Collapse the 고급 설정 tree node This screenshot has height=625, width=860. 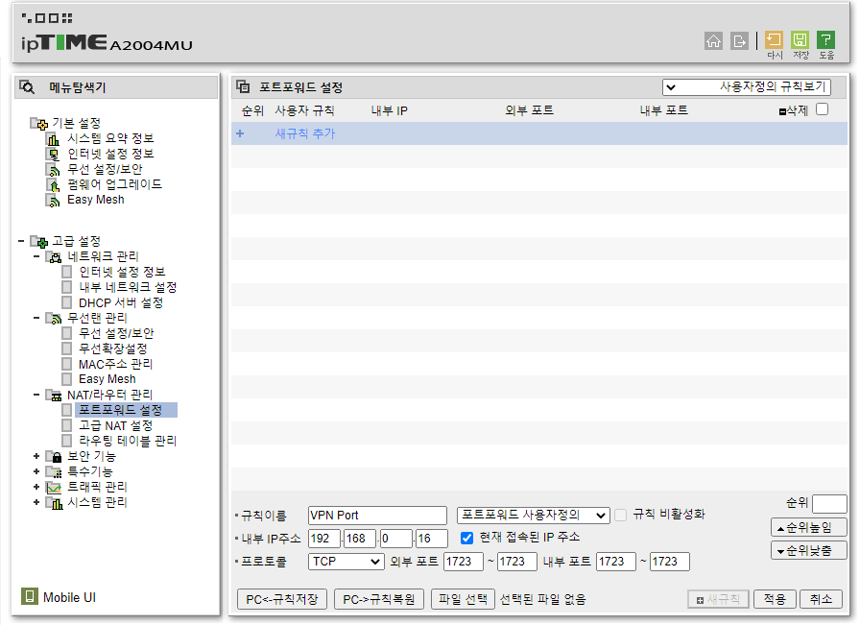[21, 241]
